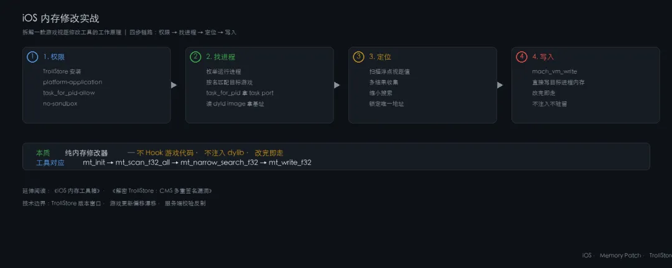Click 'task_for_pid-allow' entitlement text

tap(69, 93)
